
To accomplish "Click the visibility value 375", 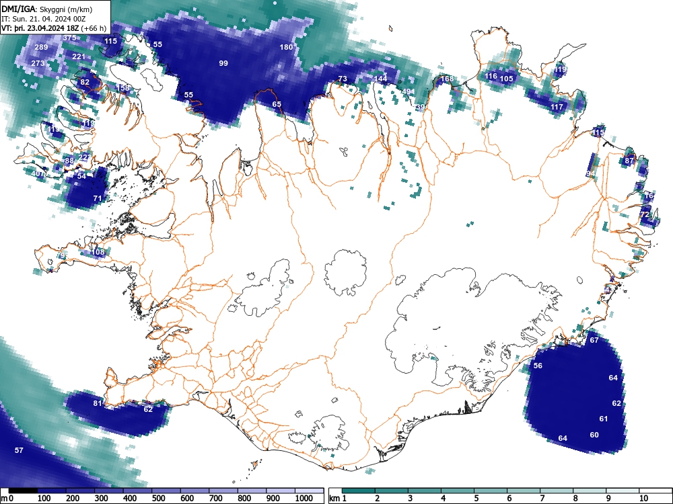I will click(69, 38).
